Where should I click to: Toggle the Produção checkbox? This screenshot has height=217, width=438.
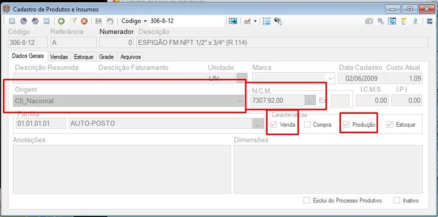point(347,125)
